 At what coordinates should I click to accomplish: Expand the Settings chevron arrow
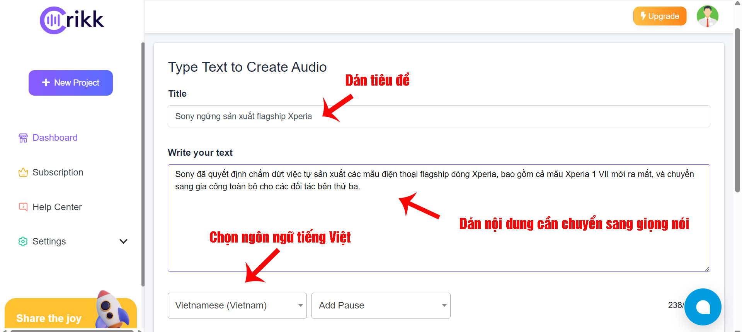pyautogui.click(x=123, y=241)
